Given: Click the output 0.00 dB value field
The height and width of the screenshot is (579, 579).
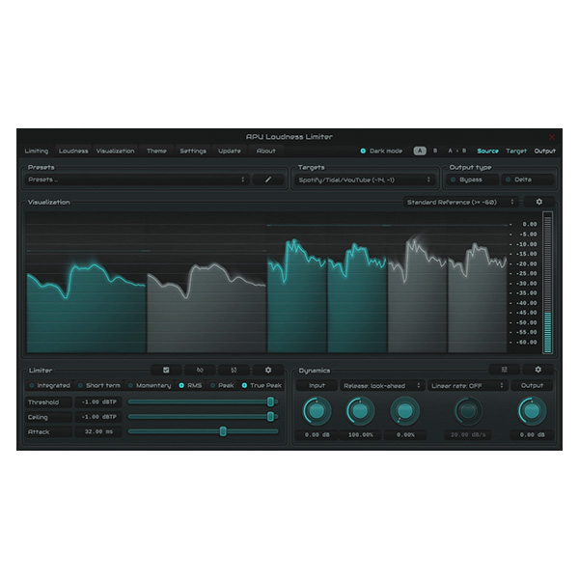Looking at the screenshot, I should coord(532,435).
